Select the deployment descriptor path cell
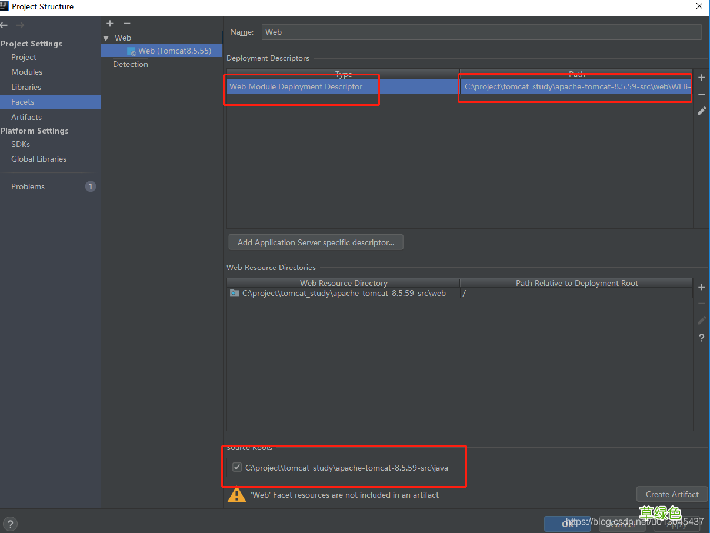 click(576, 86)
